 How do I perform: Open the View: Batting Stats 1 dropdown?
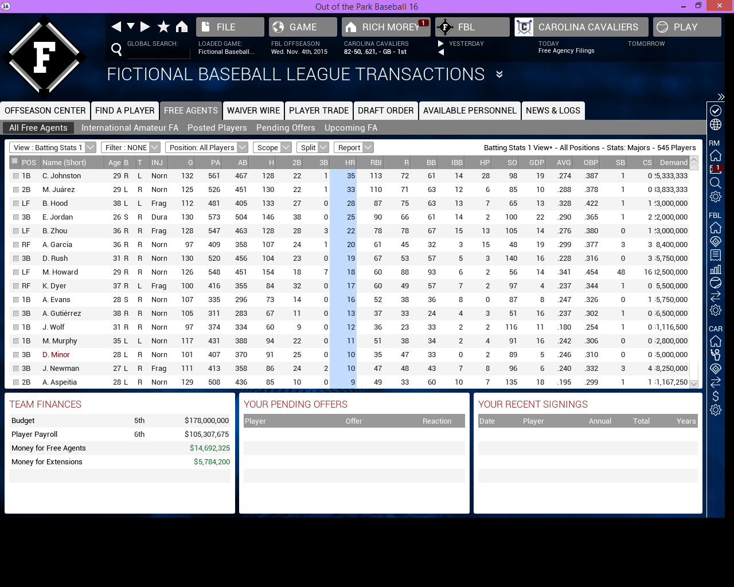(x=53, y=147)
